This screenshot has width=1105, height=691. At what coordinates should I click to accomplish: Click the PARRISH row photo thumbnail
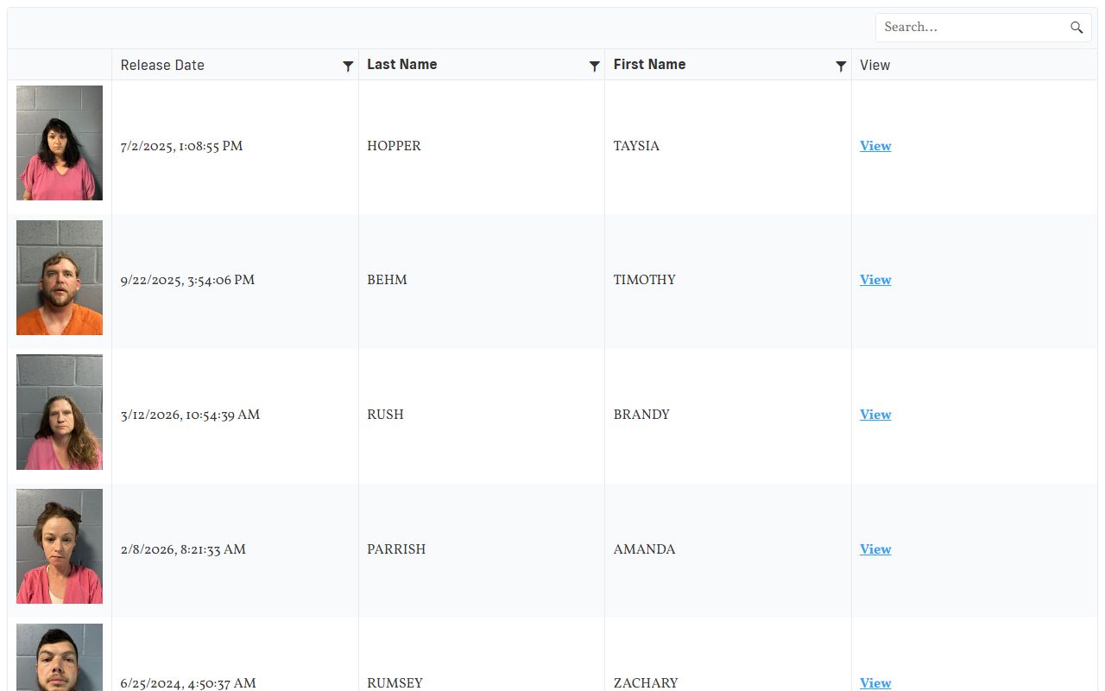(x=60, y=546)
